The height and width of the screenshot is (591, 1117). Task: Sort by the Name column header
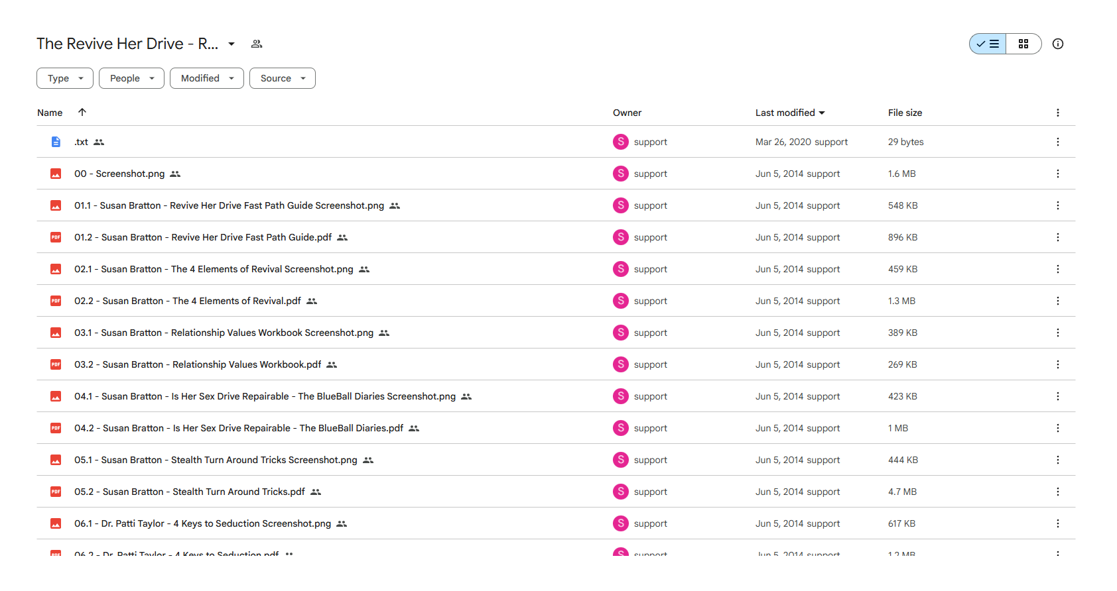[x=50, y=113]
